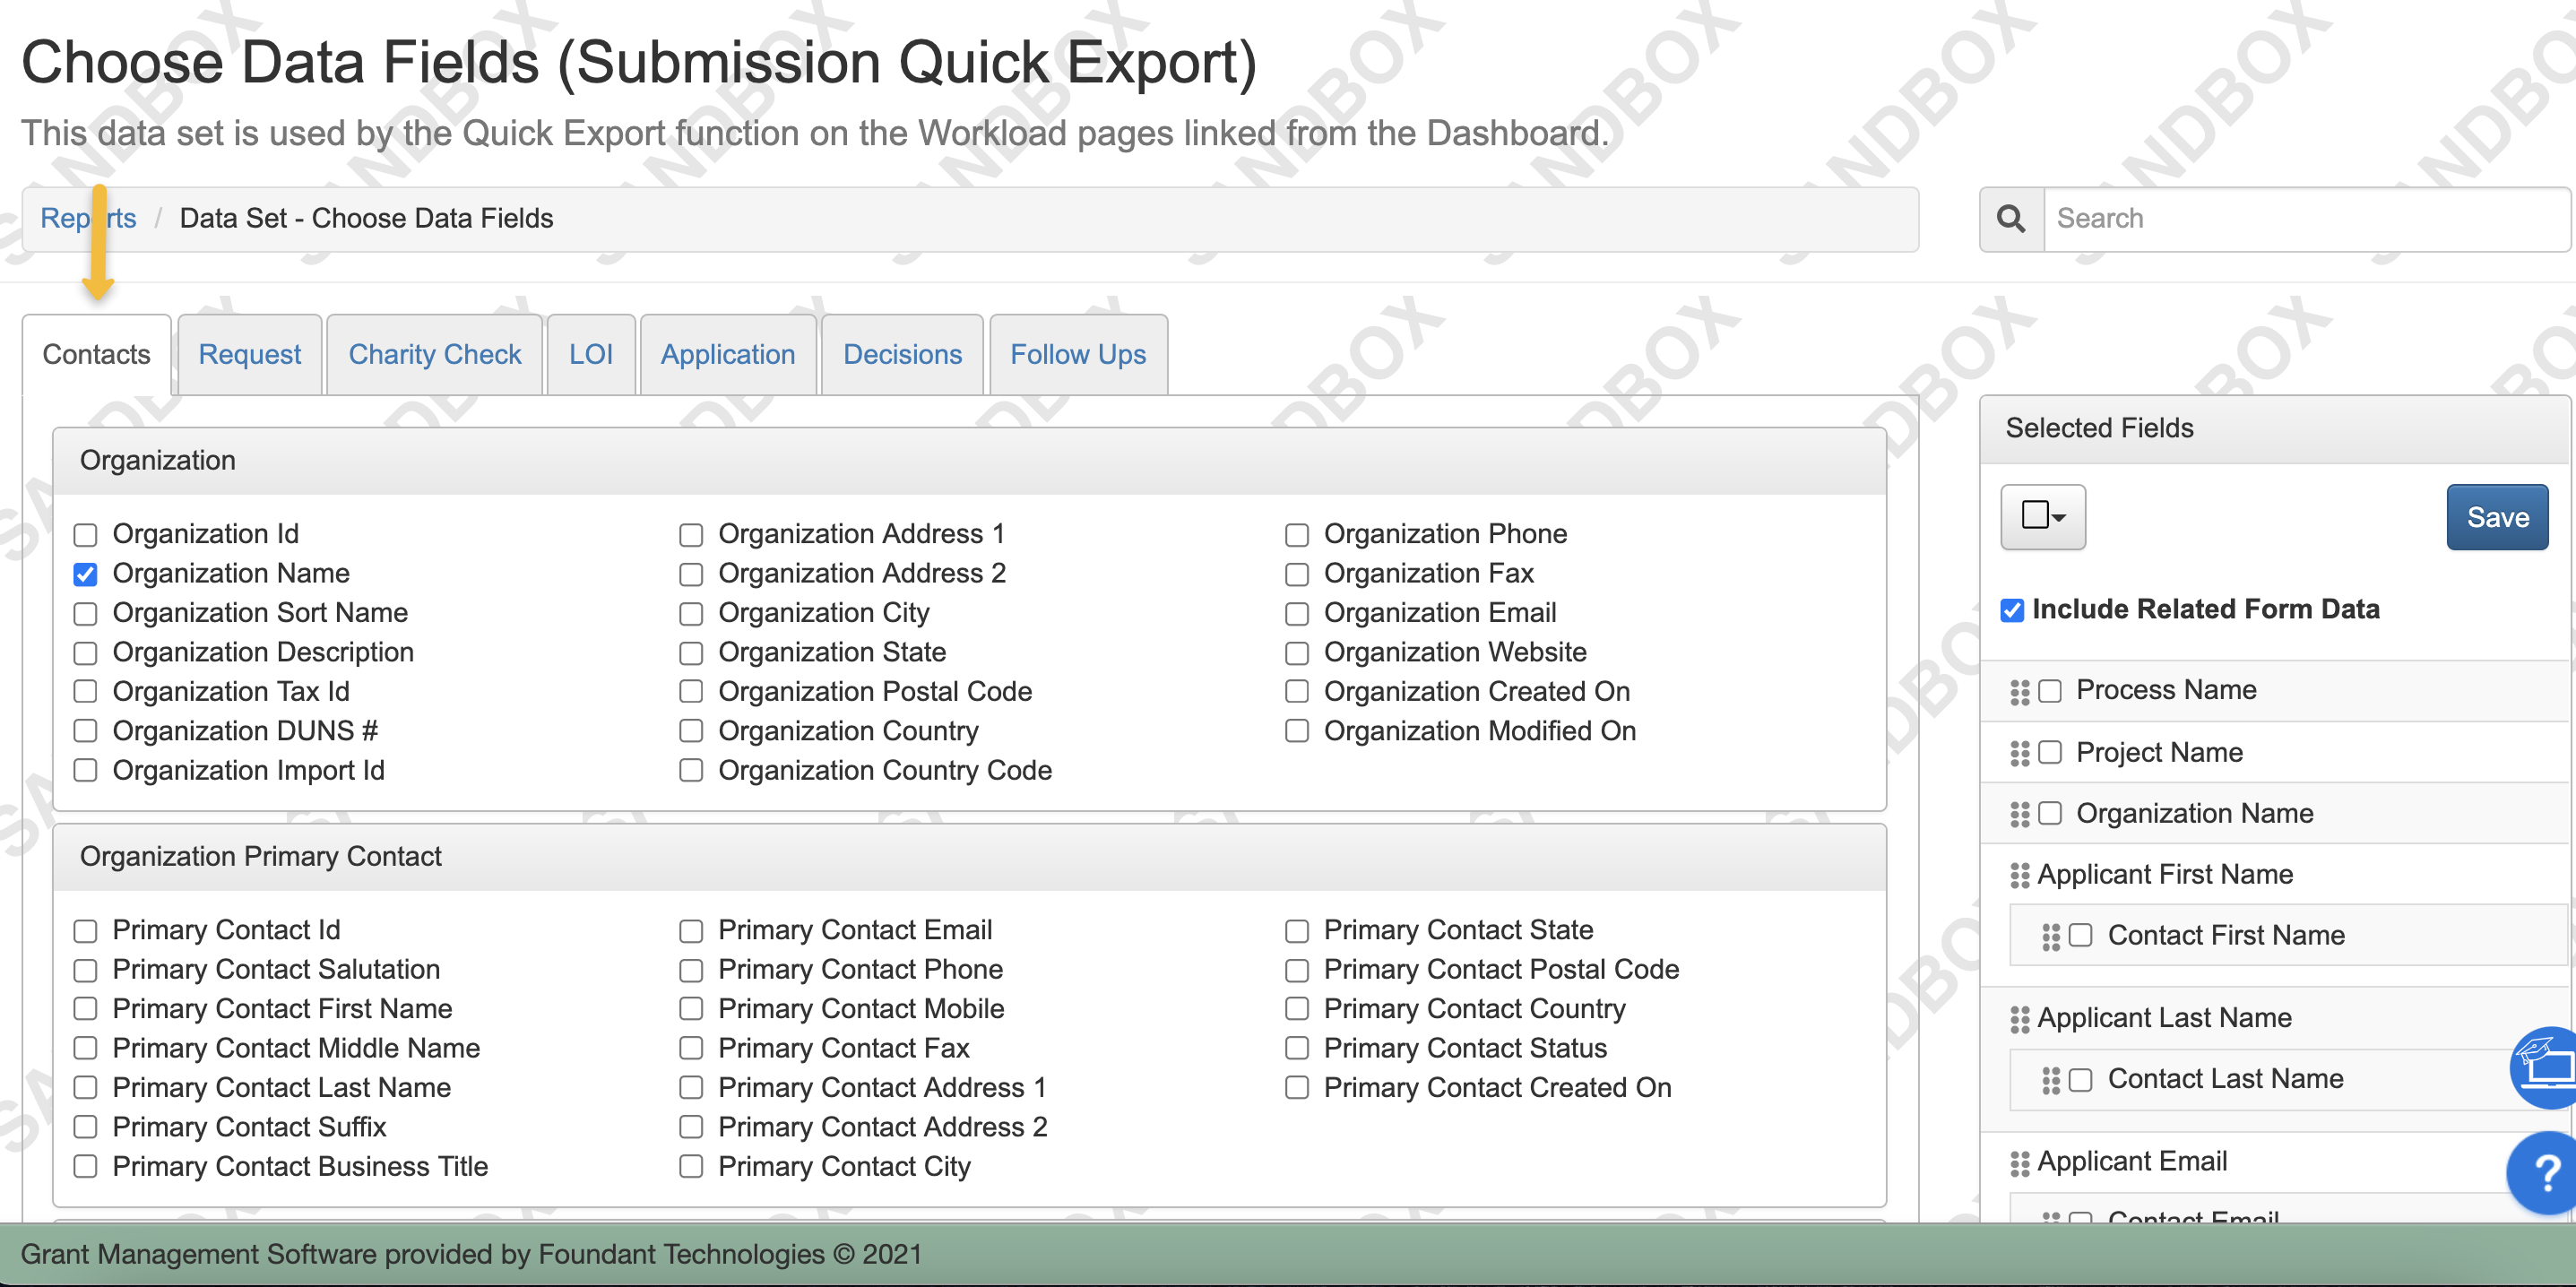Check Organization Name in Selected Fields
This screenshot has width=2576, height=1287.
click(2050, 814)
